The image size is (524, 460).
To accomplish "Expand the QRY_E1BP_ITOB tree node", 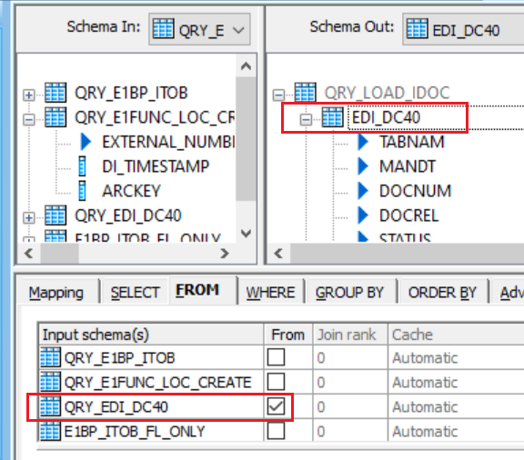I will pyautogui.click(x=29, y=95).
